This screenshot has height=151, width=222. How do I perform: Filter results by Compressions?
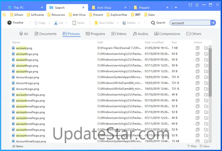[167, 34]
